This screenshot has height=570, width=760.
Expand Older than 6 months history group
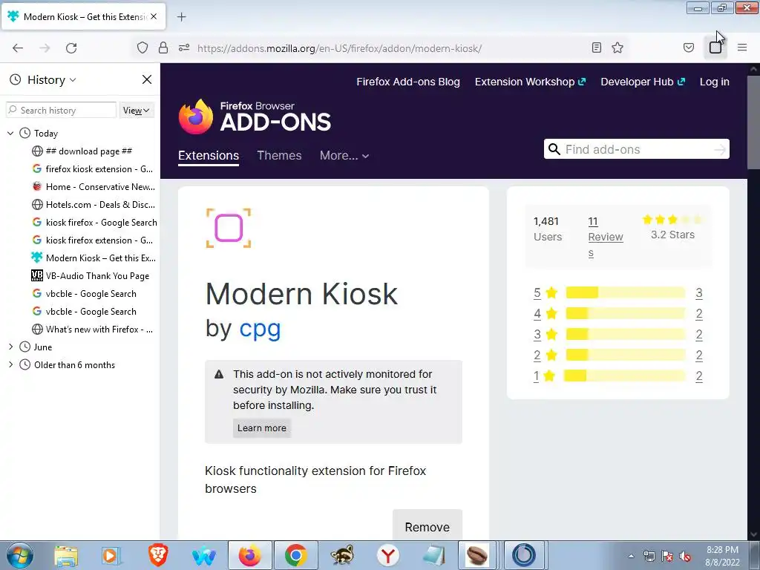pyautogui.click(x=10, y=364)
